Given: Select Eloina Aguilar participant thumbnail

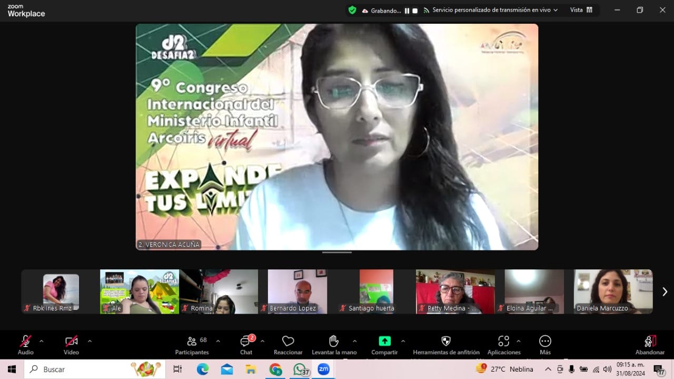Looking at the screenshot, I should pyautogui.click(x=534, y=291).
